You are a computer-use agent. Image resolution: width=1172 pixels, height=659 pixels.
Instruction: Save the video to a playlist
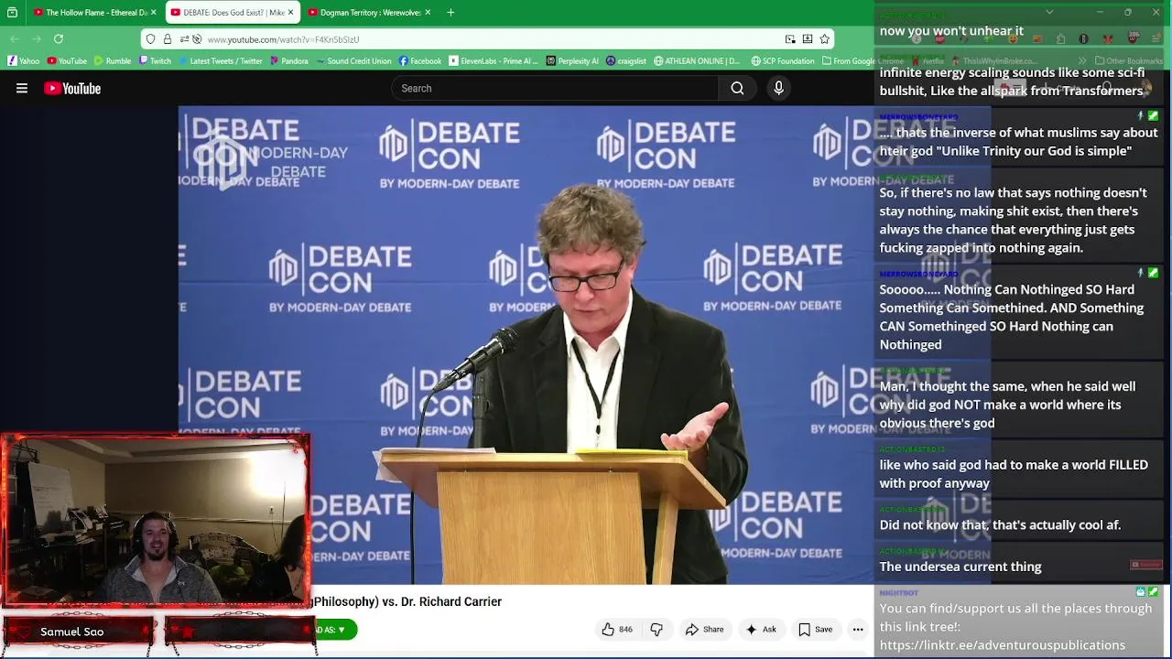(815, 630)
